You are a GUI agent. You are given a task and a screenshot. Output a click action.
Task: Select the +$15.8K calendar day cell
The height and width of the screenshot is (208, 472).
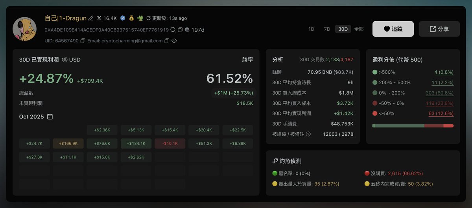(x=102, y=157)
